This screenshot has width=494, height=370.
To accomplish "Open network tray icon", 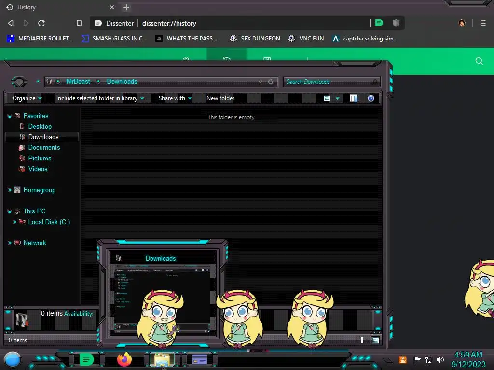I will [x=429, y=359].
